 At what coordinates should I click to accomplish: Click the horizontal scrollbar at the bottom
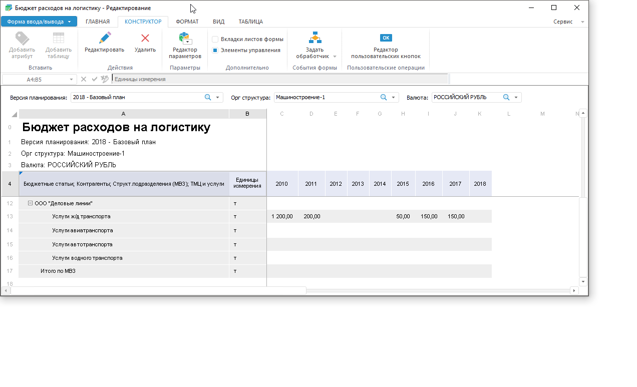[158, 290]
